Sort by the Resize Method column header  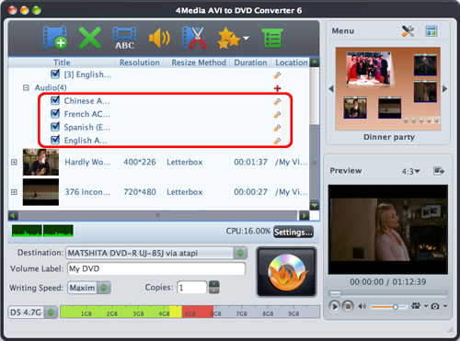[199, 63]
